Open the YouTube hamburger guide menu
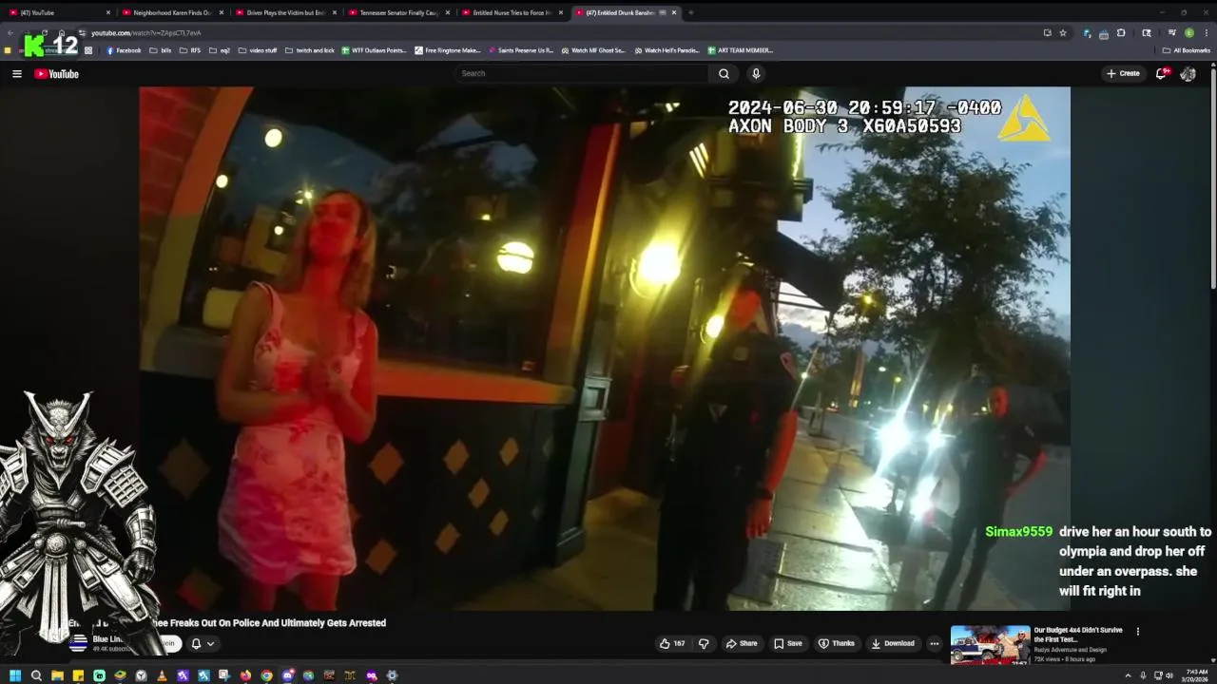 (16, 73)
